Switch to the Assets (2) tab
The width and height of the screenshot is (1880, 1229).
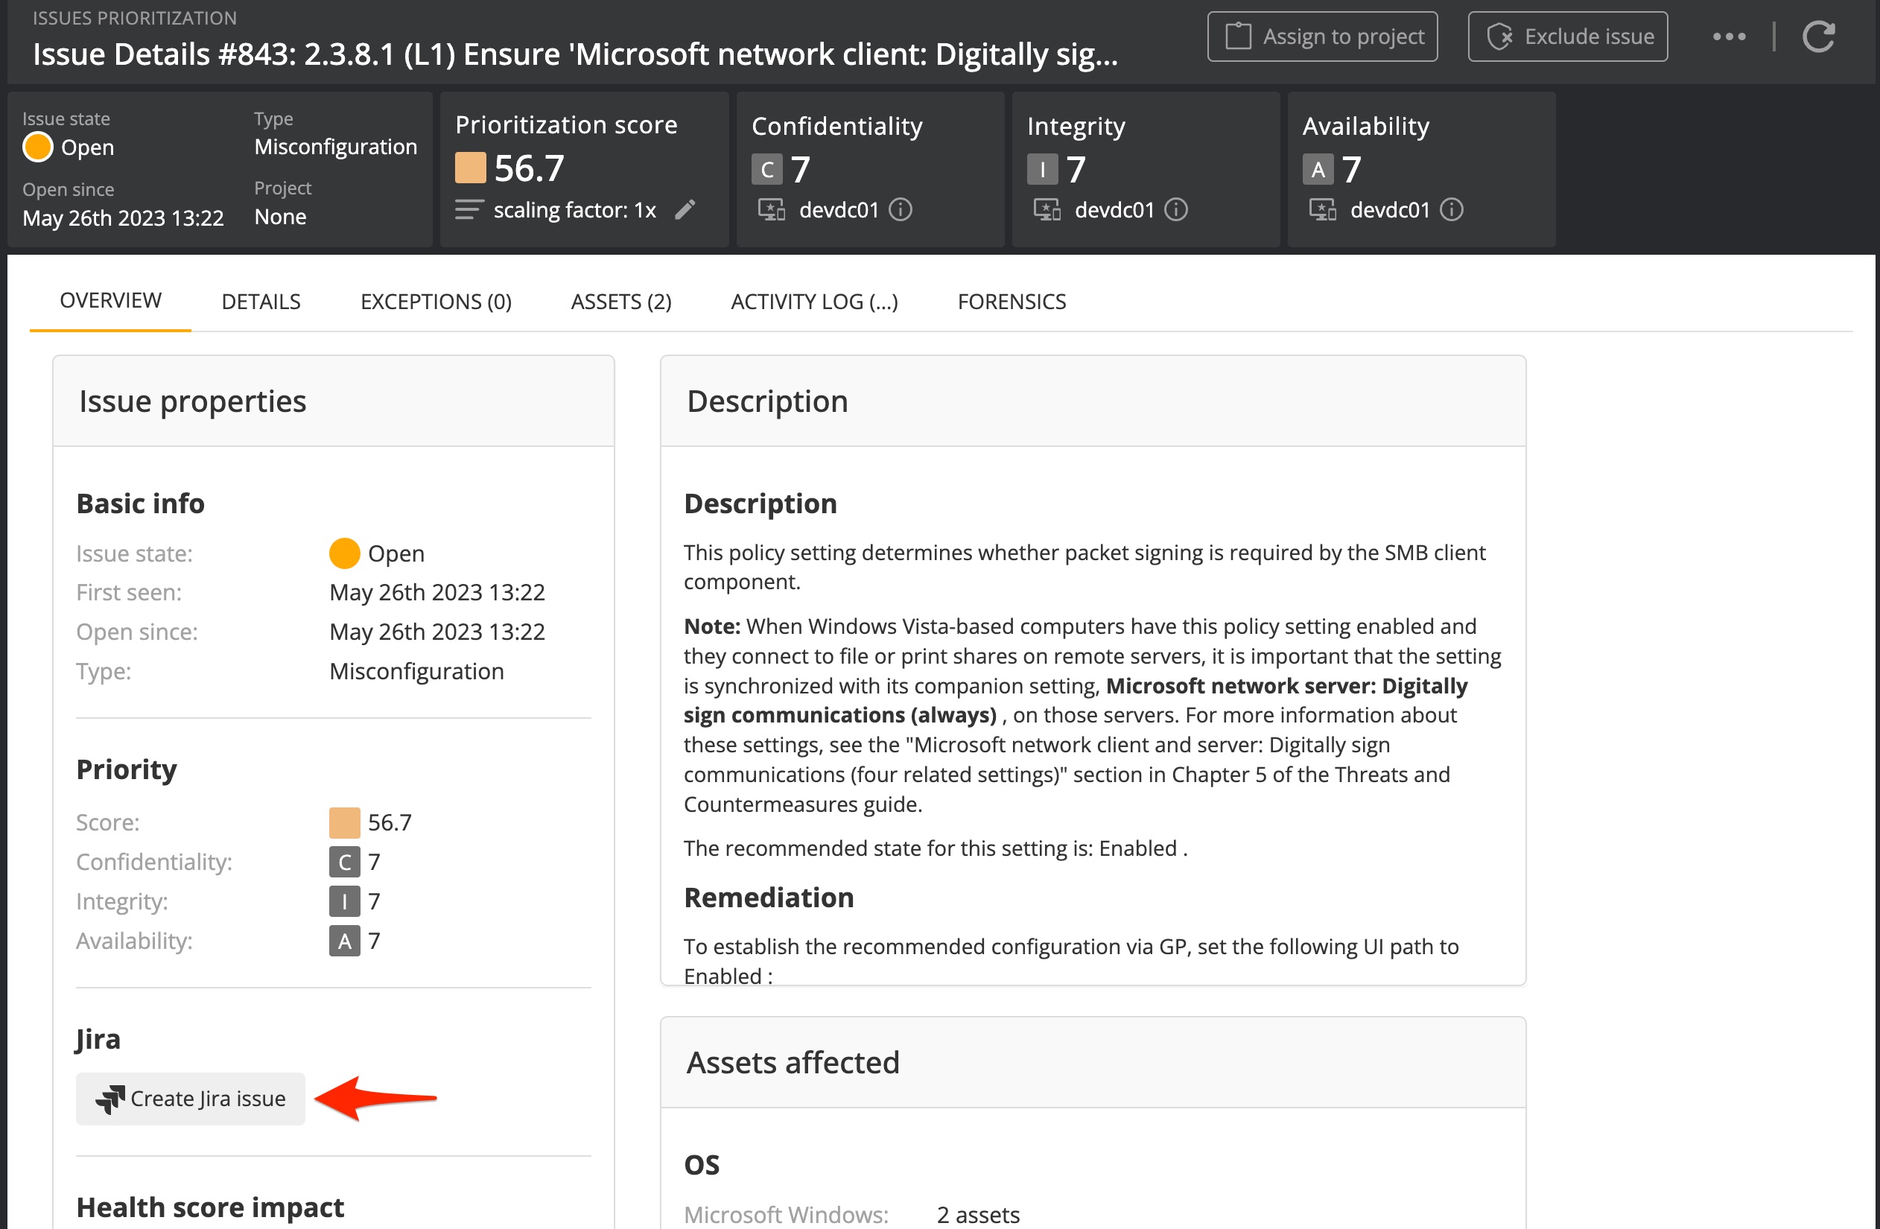tap(621, 301)
